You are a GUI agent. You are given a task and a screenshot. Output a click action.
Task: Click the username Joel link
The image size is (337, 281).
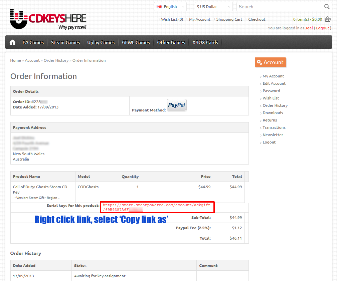(309, 28)
